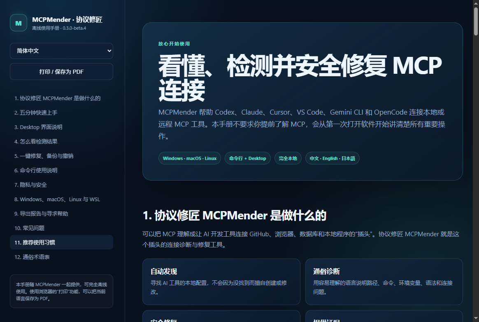The width and height of the screenshot is (479, 322).
Task: Select 10. 常见问题 in navigation
Action: 61,228
